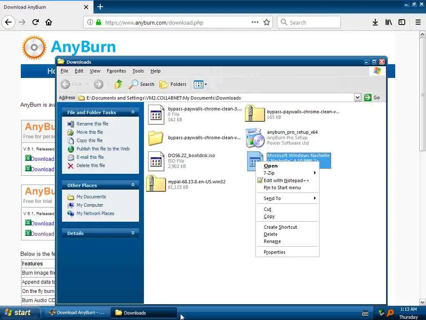Select bypass-paywalls-chrome-clean 162 KB file icon
426x320 pixels.
156,115
